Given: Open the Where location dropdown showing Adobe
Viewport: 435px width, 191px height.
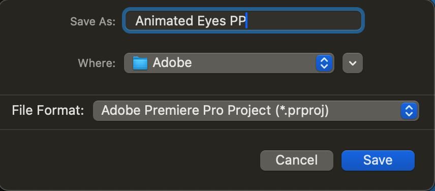Looking at the screenshot, I should click(229, 63).
